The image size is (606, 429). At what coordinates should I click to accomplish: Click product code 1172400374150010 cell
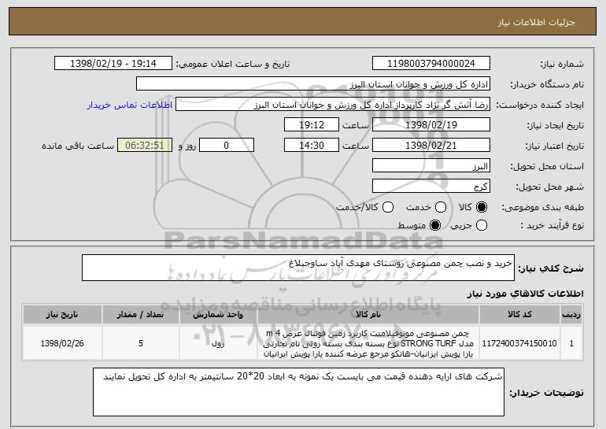519,343
